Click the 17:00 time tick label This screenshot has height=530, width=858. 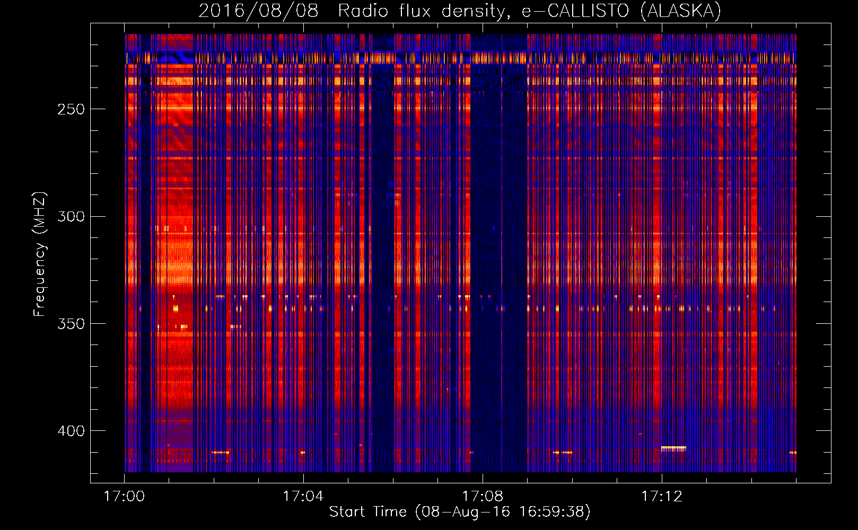point(124,497)
